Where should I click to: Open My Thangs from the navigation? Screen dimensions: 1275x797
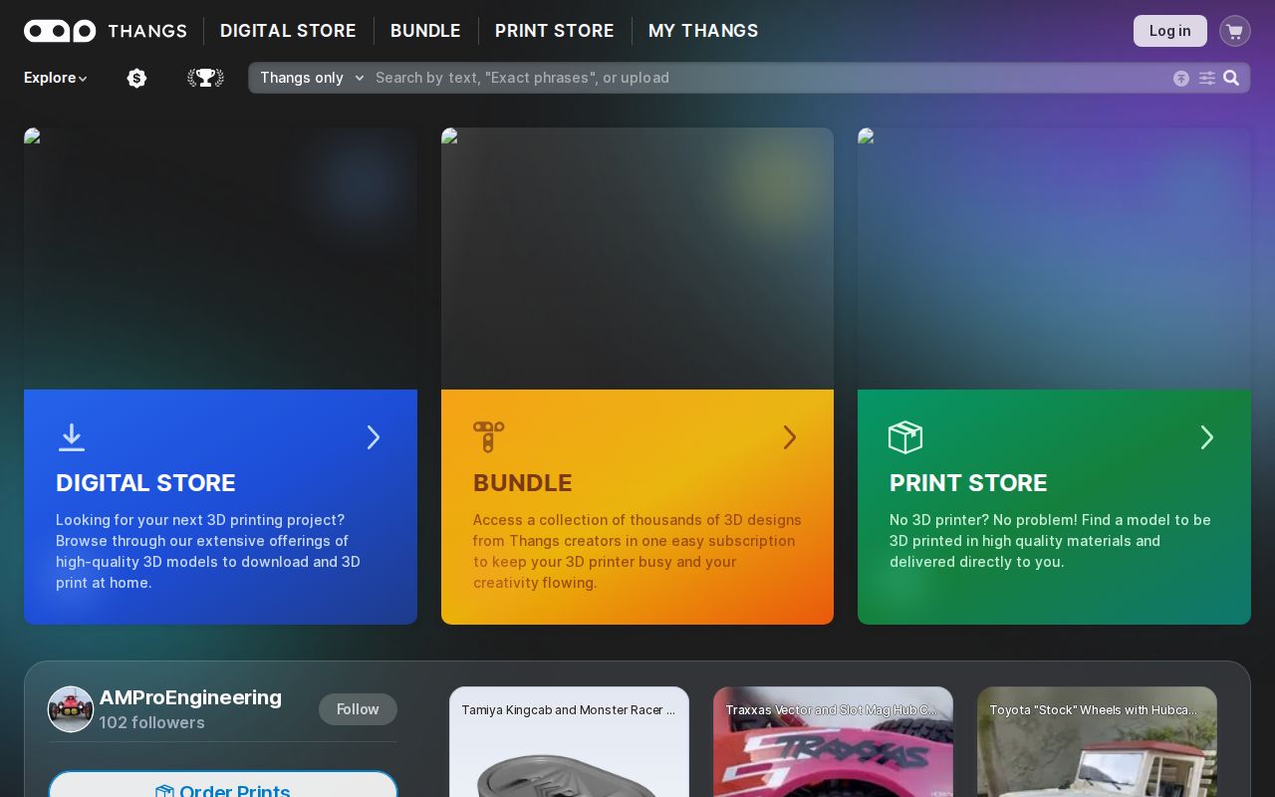point(703,31)
